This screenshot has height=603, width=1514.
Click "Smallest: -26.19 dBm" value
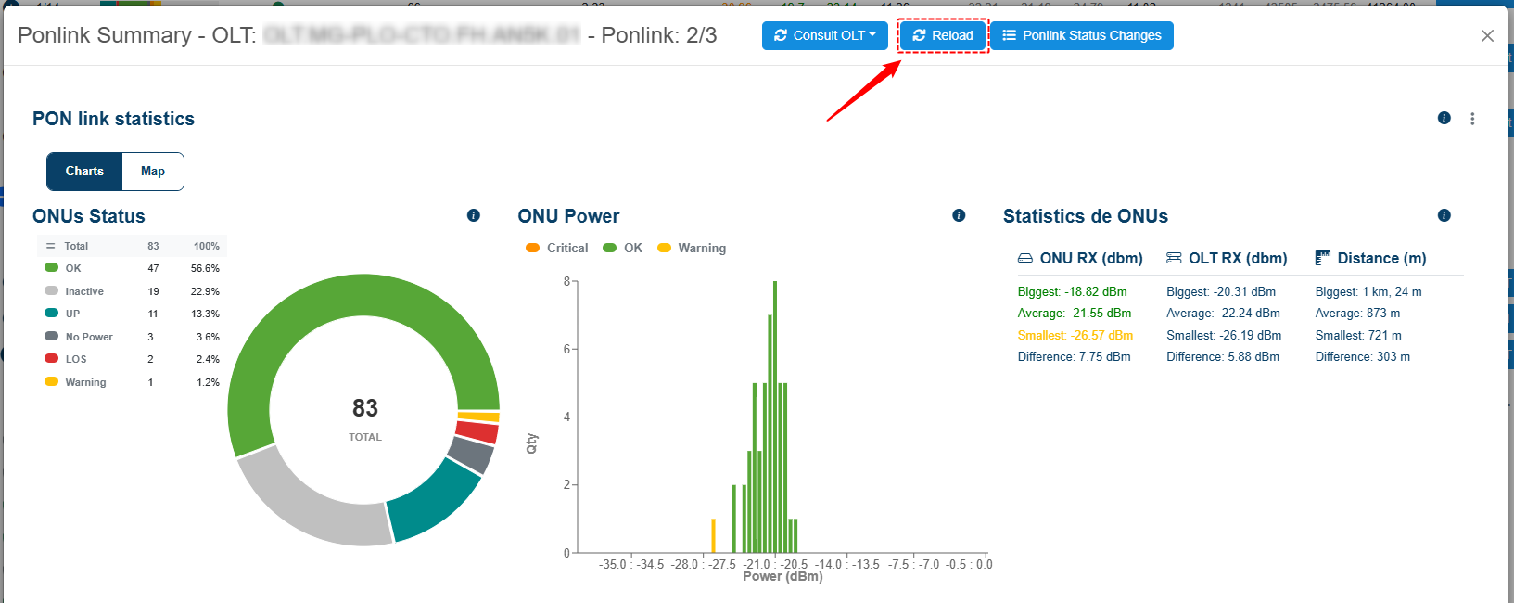click(1224, 335)
